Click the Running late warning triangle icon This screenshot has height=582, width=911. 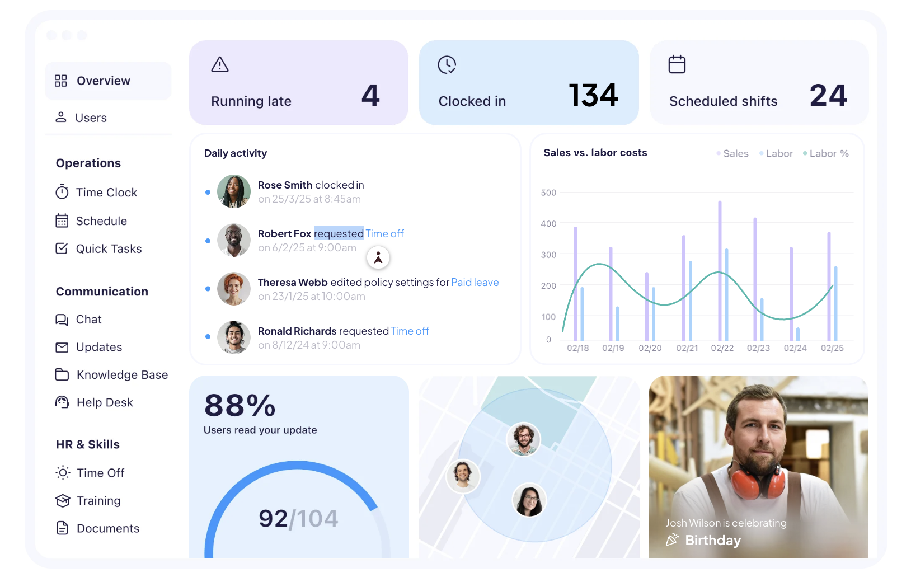tap(220, 64)
